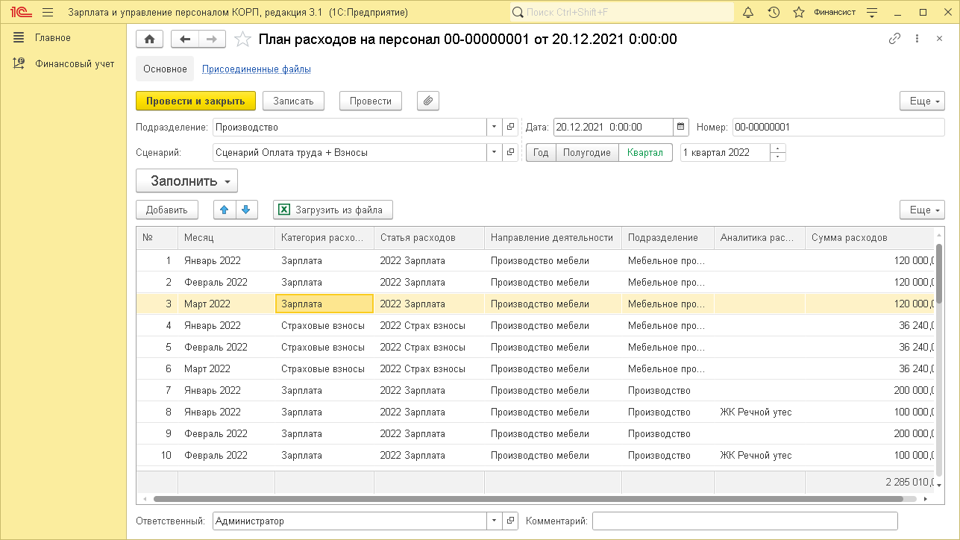This screenshot has height=540, width=960.
Task: Move row up with blue arrow
Action: [x=225, y=210]
